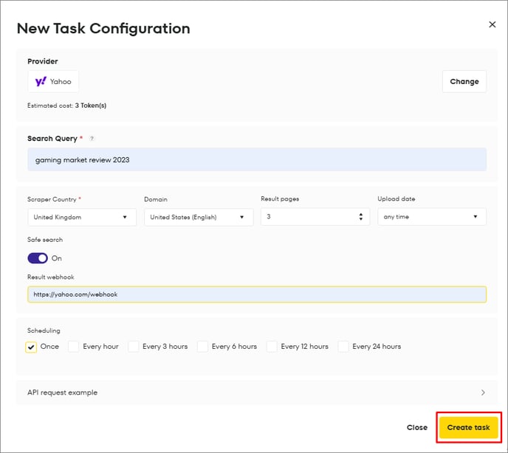Click the Search Query help question mark

pyautogui.click(x=92, y=139)
